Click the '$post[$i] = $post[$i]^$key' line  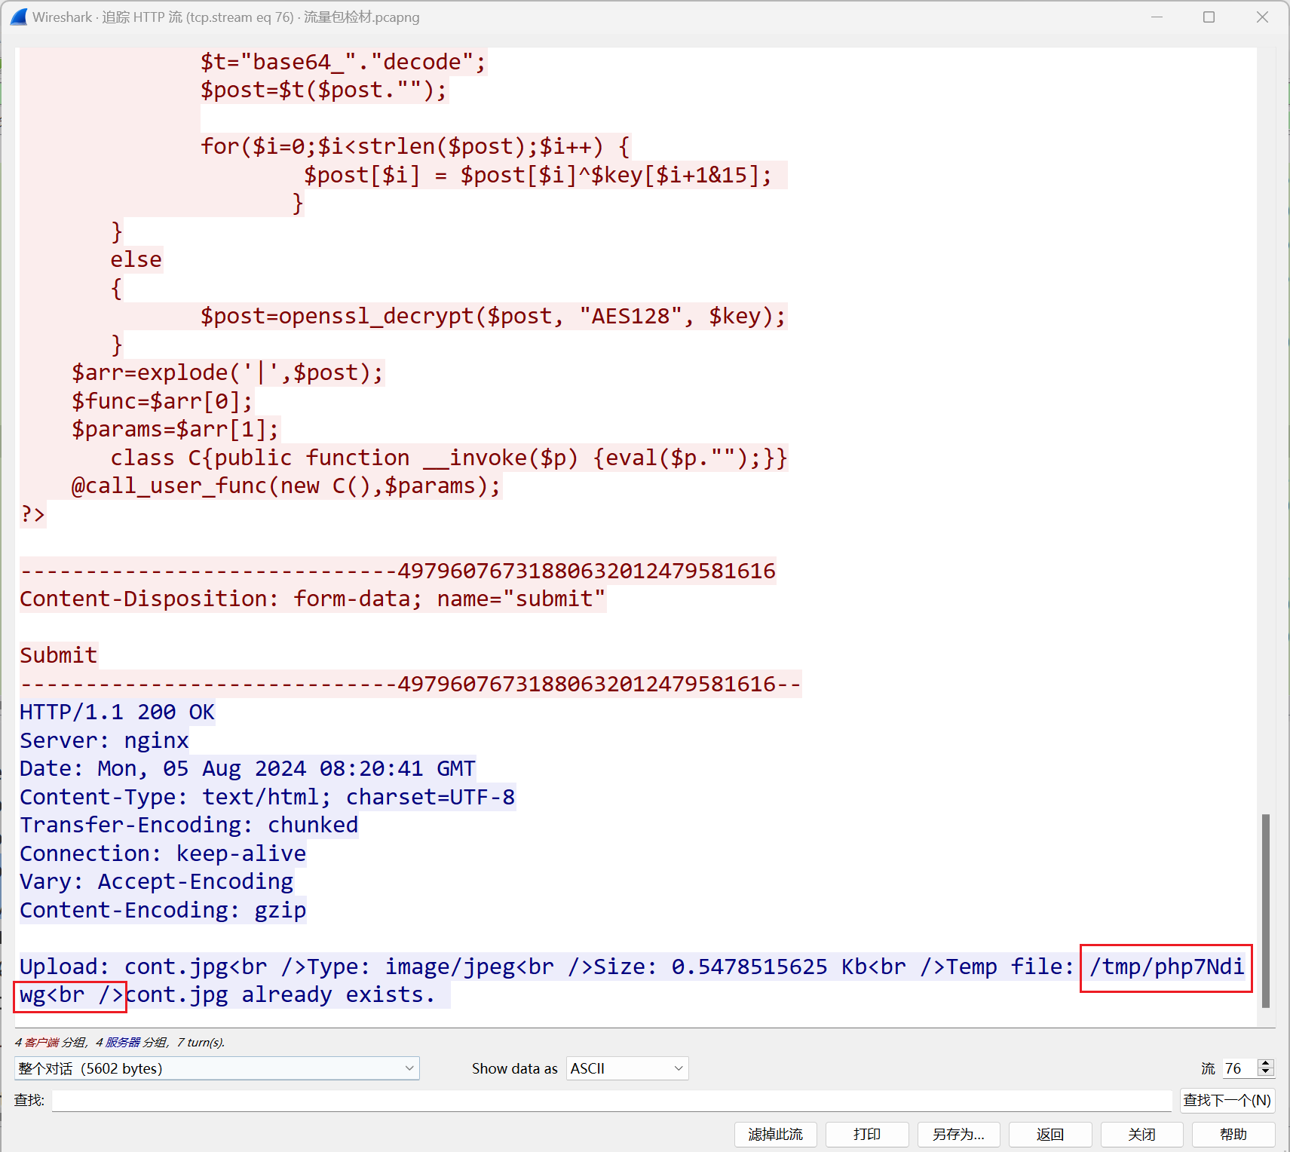[x=538, y=175]
